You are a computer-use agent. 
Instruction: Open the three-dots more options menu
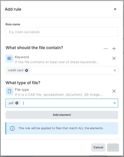pyautogui.click(x=106, y=49)
